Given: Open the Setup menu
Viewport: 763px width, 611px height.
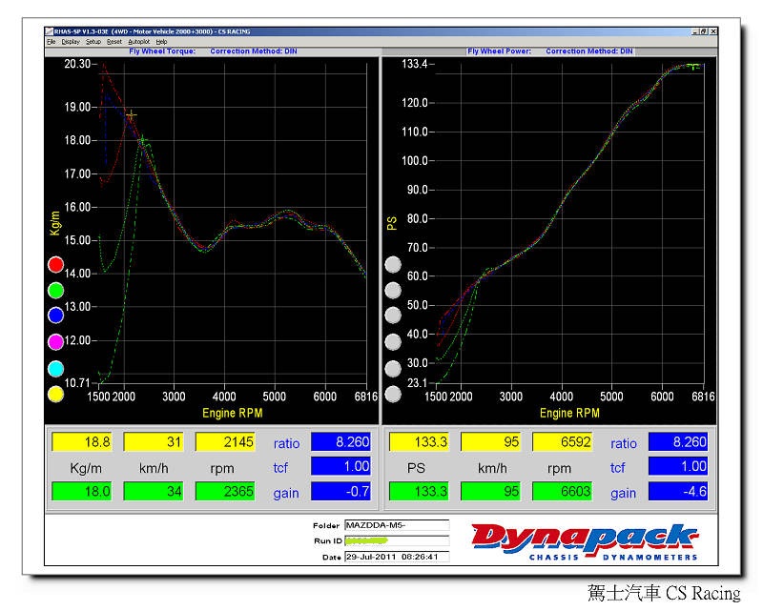Looking at the screenshot, I should click(93, 42).
